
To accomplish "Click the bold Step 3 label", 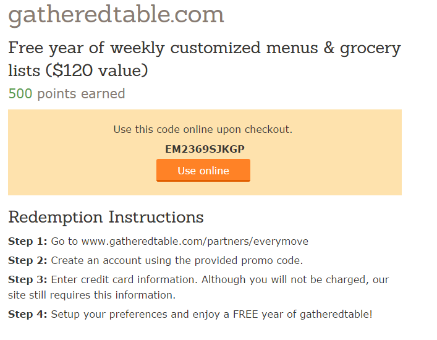I will point(28,279).
